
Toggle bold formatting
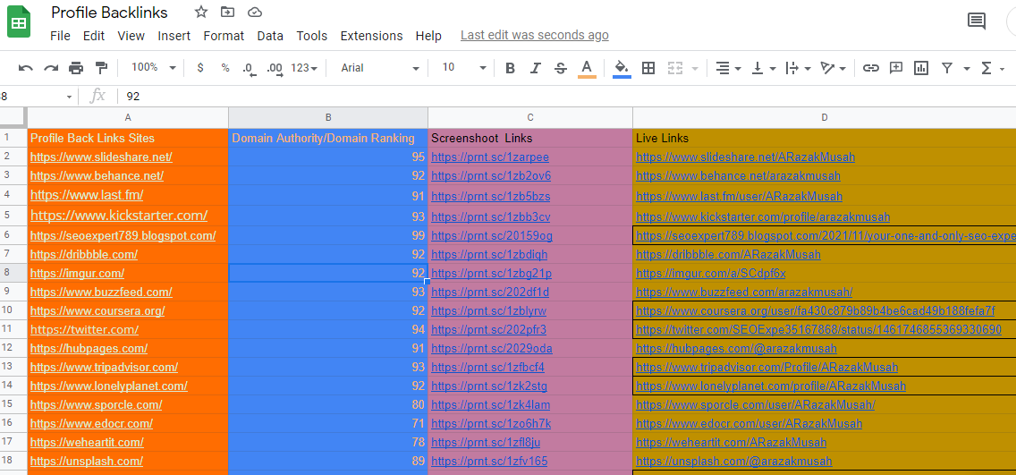click(x=510, y=68)
